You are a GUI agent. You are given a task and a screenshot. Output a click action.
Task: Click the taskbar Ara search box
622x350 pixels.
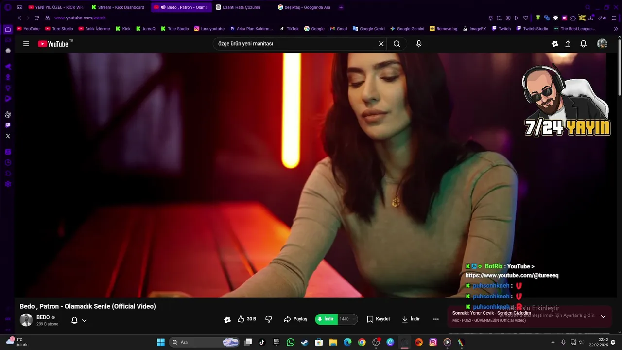[205, 342]
